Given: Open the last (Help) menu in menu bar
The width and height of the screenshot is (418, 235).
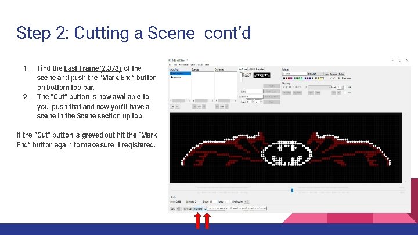Looking at the screenshot, I should (207, 64).
